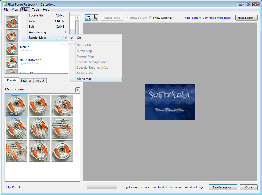The image size is (262, 195).
Task: Select Alpha Map render option
Action: pos(95,79)
